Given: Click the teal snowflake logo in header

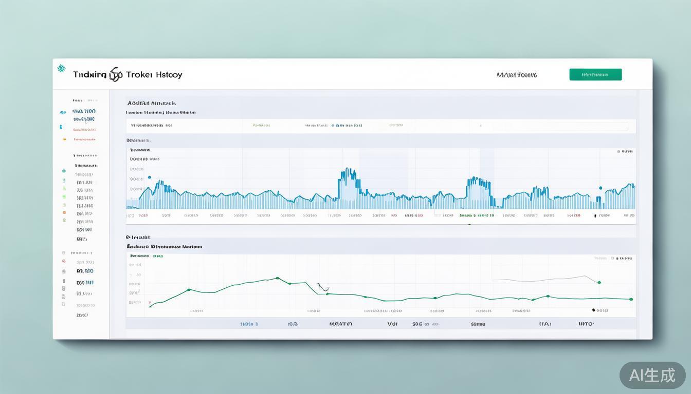Looking at the screenshot, I should 62,68.
